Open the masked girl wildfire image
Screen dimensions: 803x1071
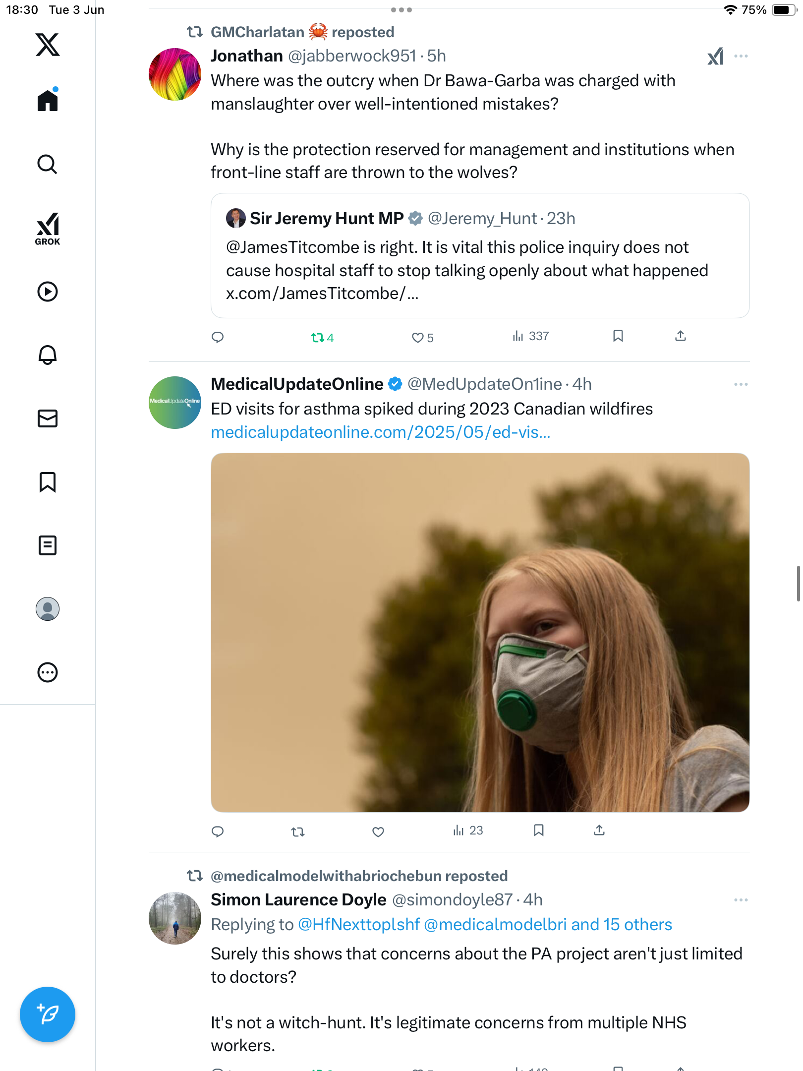pos(480,632)
